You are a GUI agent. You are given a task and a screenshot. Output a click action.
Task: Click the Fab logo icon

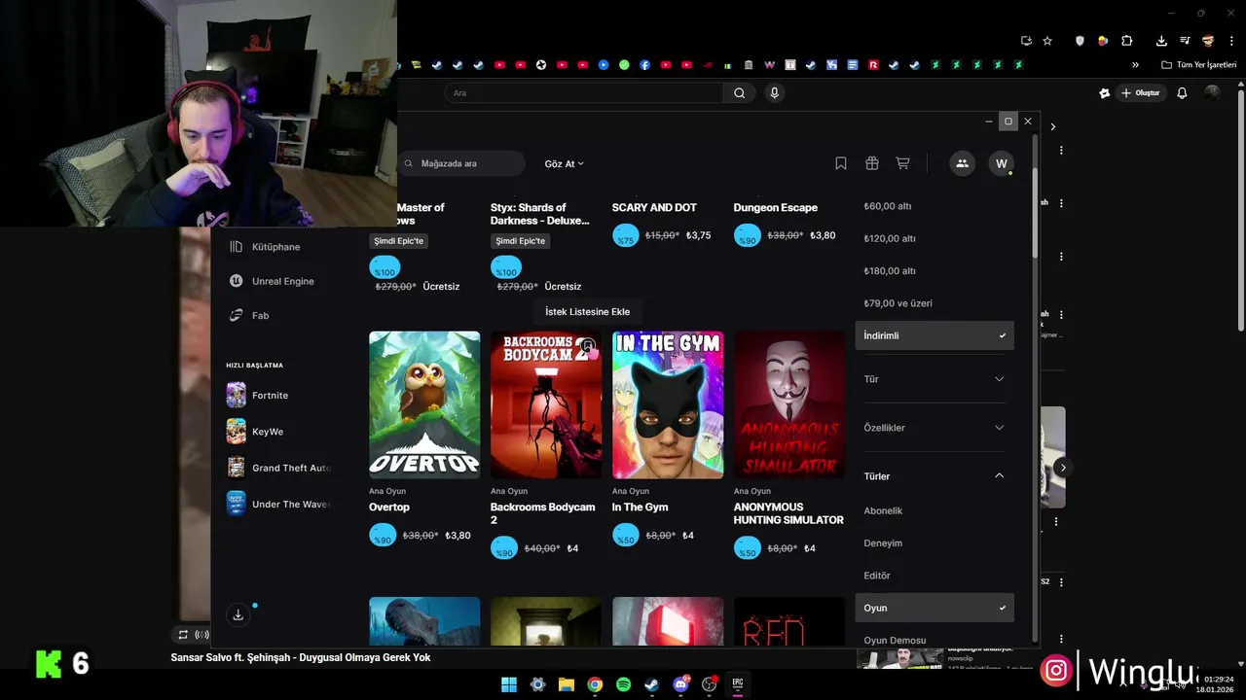coord(236,315)
